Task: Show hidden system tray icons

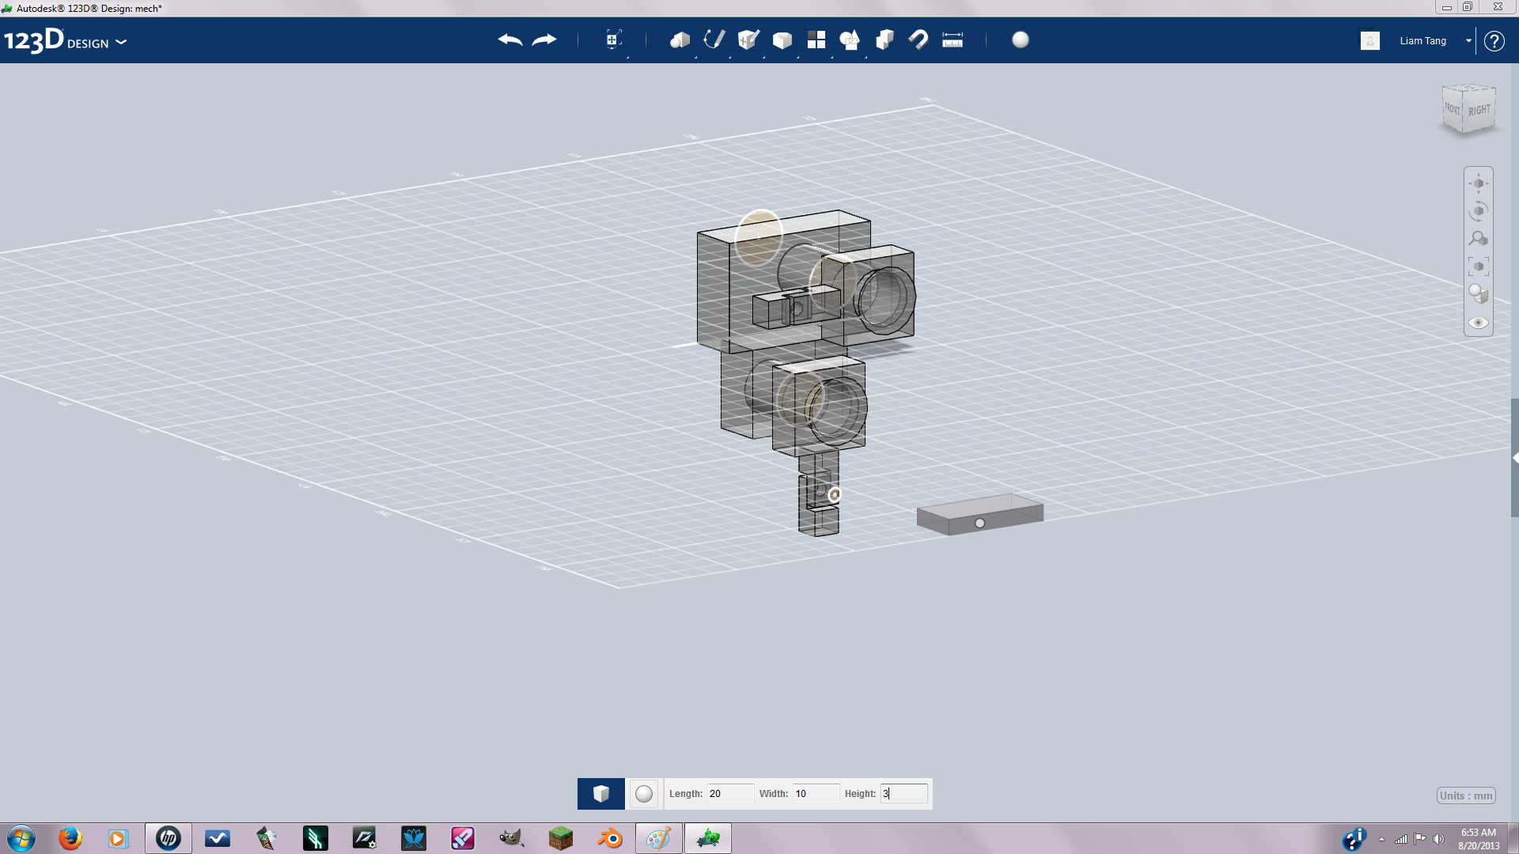Action: [x=1381, y=839]
